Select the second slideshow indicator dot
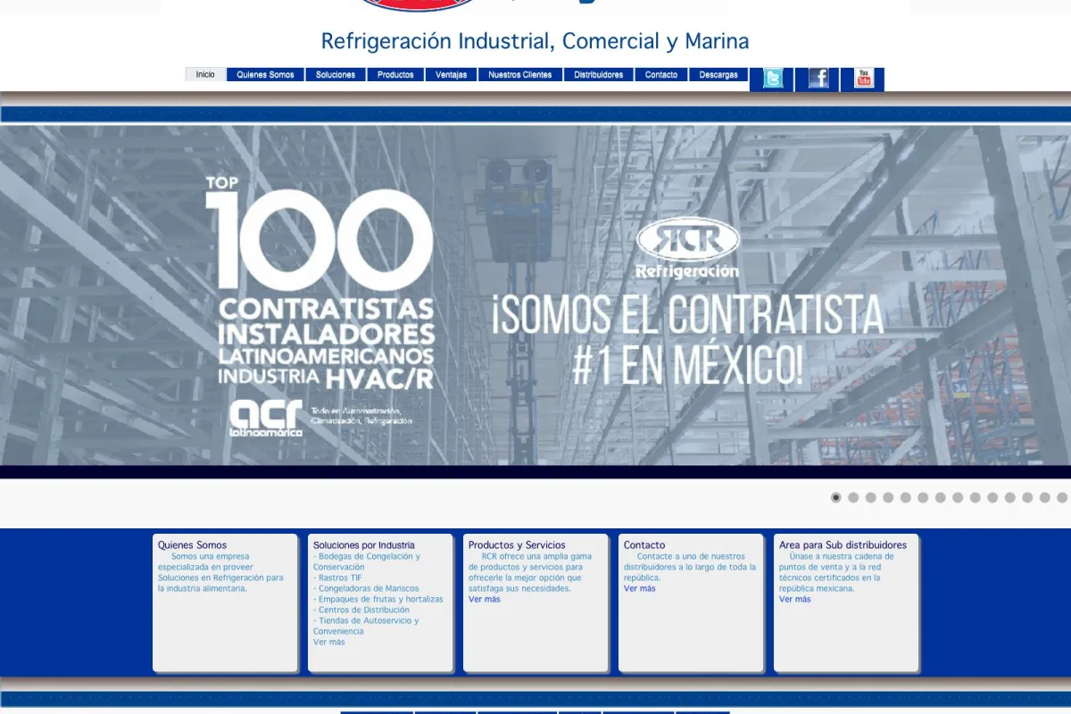Screen dimensions: 1071x714 (x=853, y=498)
